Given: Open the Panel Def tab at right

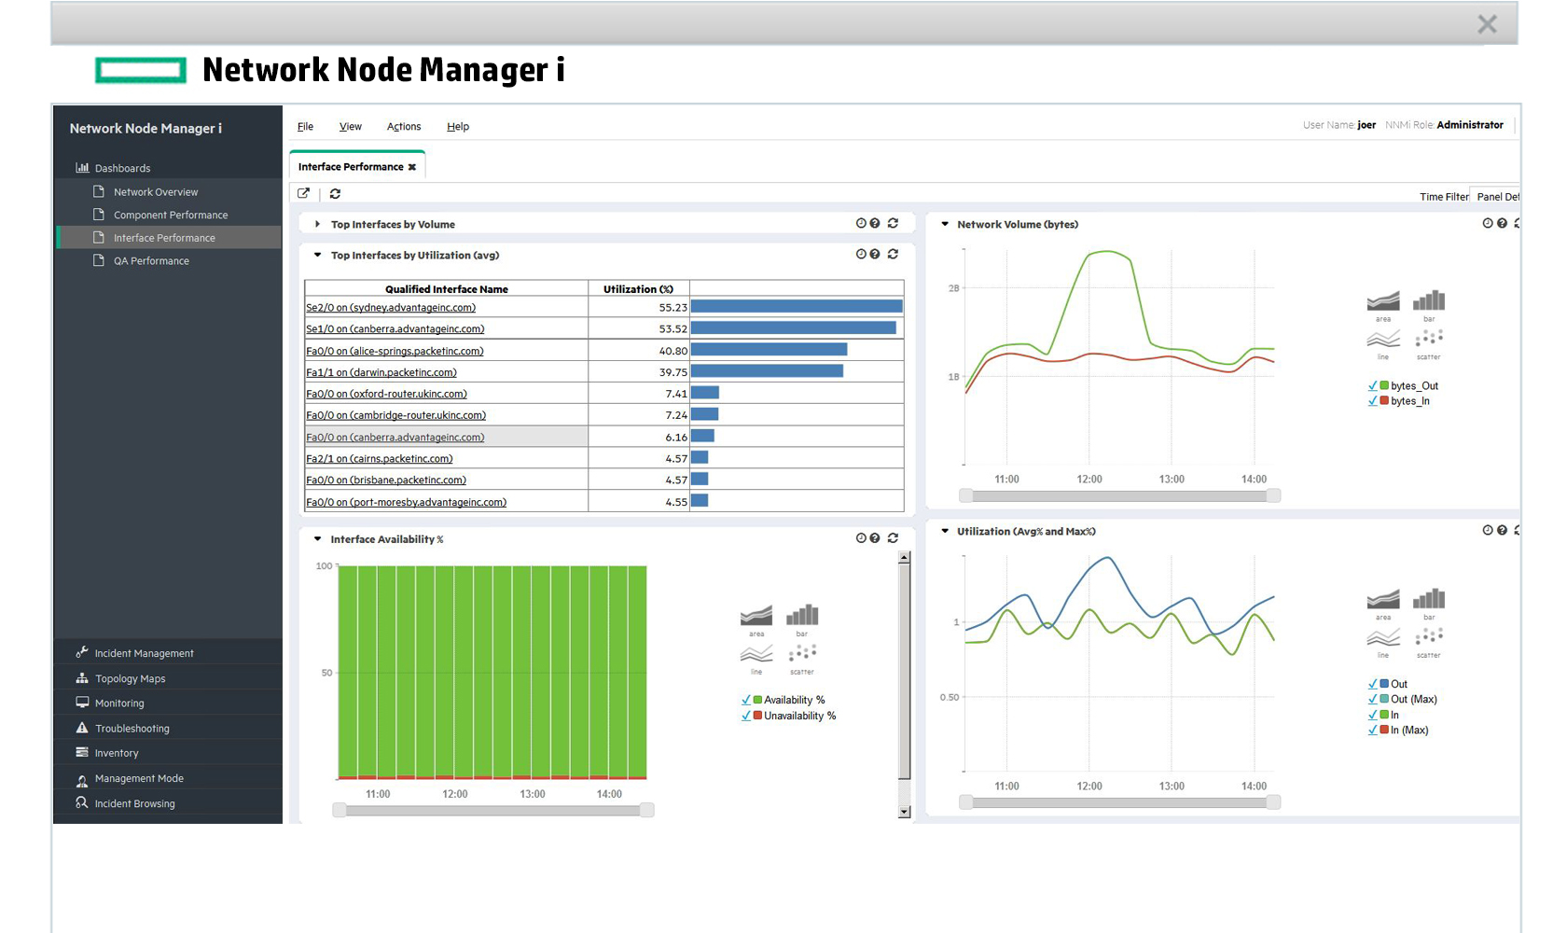Looking at the screenshot, I should point(1496,196).
